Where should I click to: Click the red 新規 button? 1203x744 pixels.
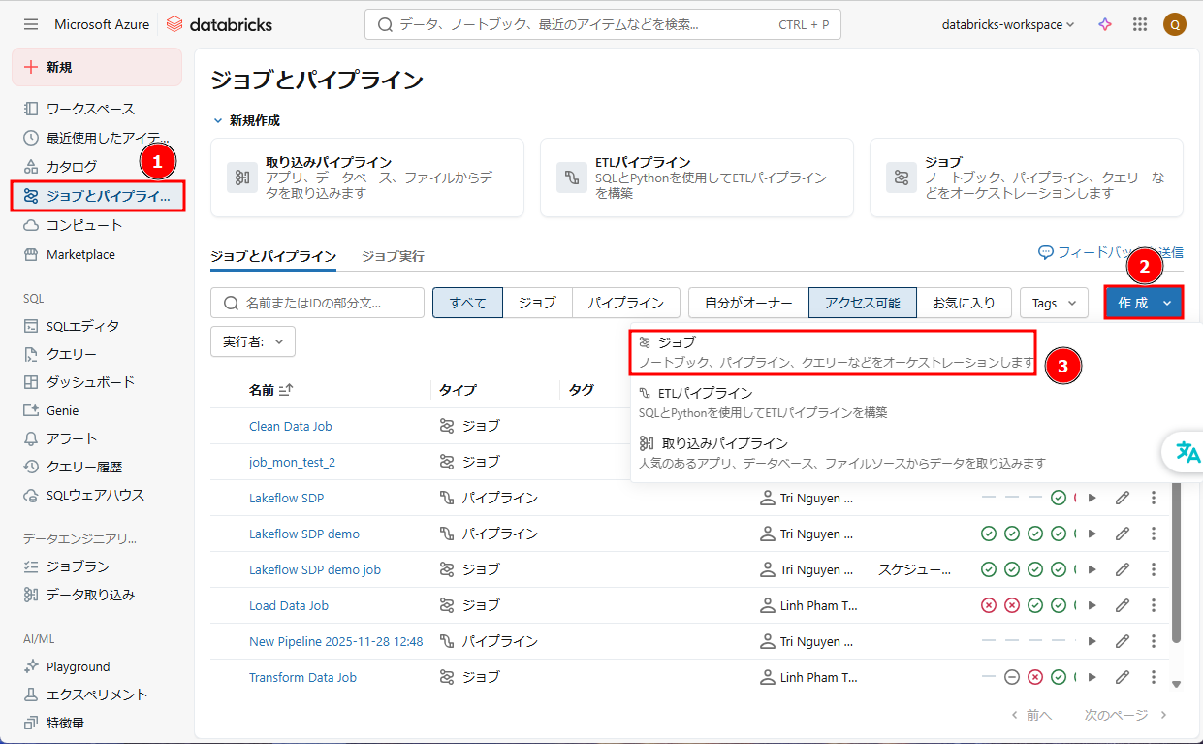[x=97, y=67]
